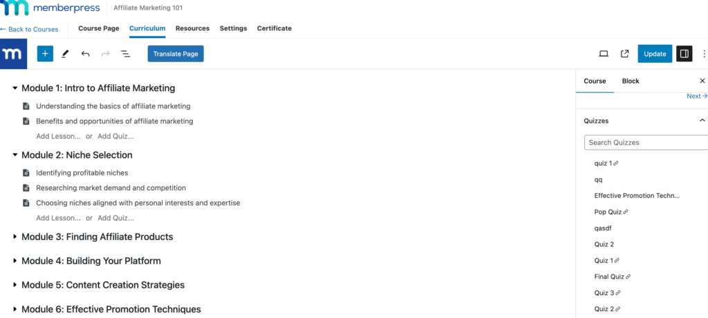Open the three-dot options menu
The width and height of the screenshot is (708, 318).
(x=704, y=54)
